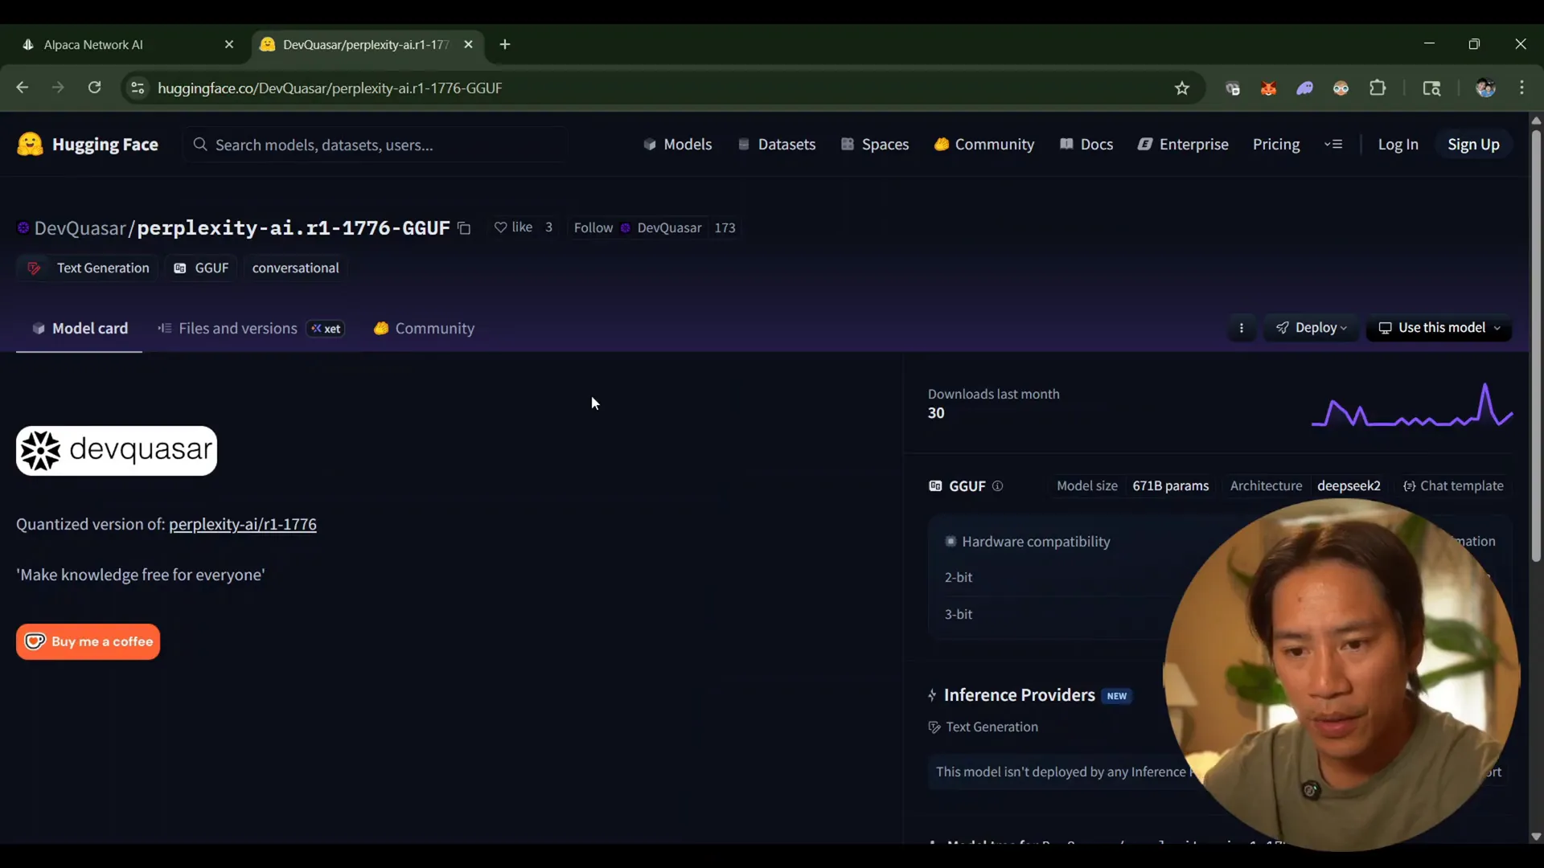Open the Chrome profile avatar
Screen dimensions: 1544x868
point(1485,88)
